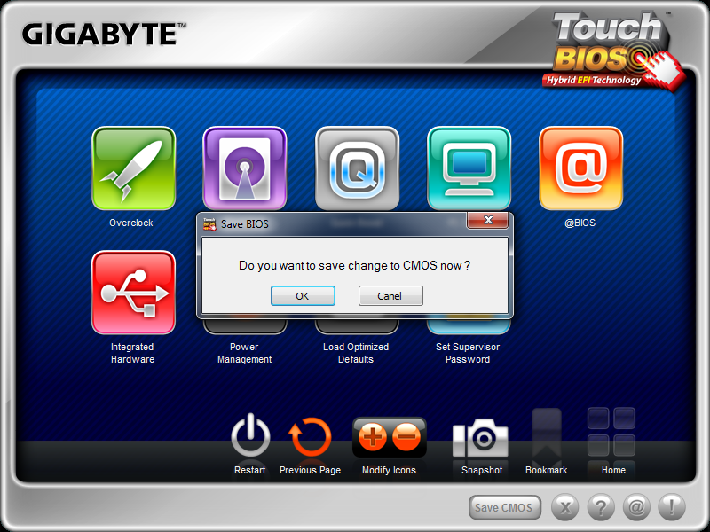Viewport: 710px width, 532px height.
Task: Confirm saving with the OK button
Action: (303, 296)
